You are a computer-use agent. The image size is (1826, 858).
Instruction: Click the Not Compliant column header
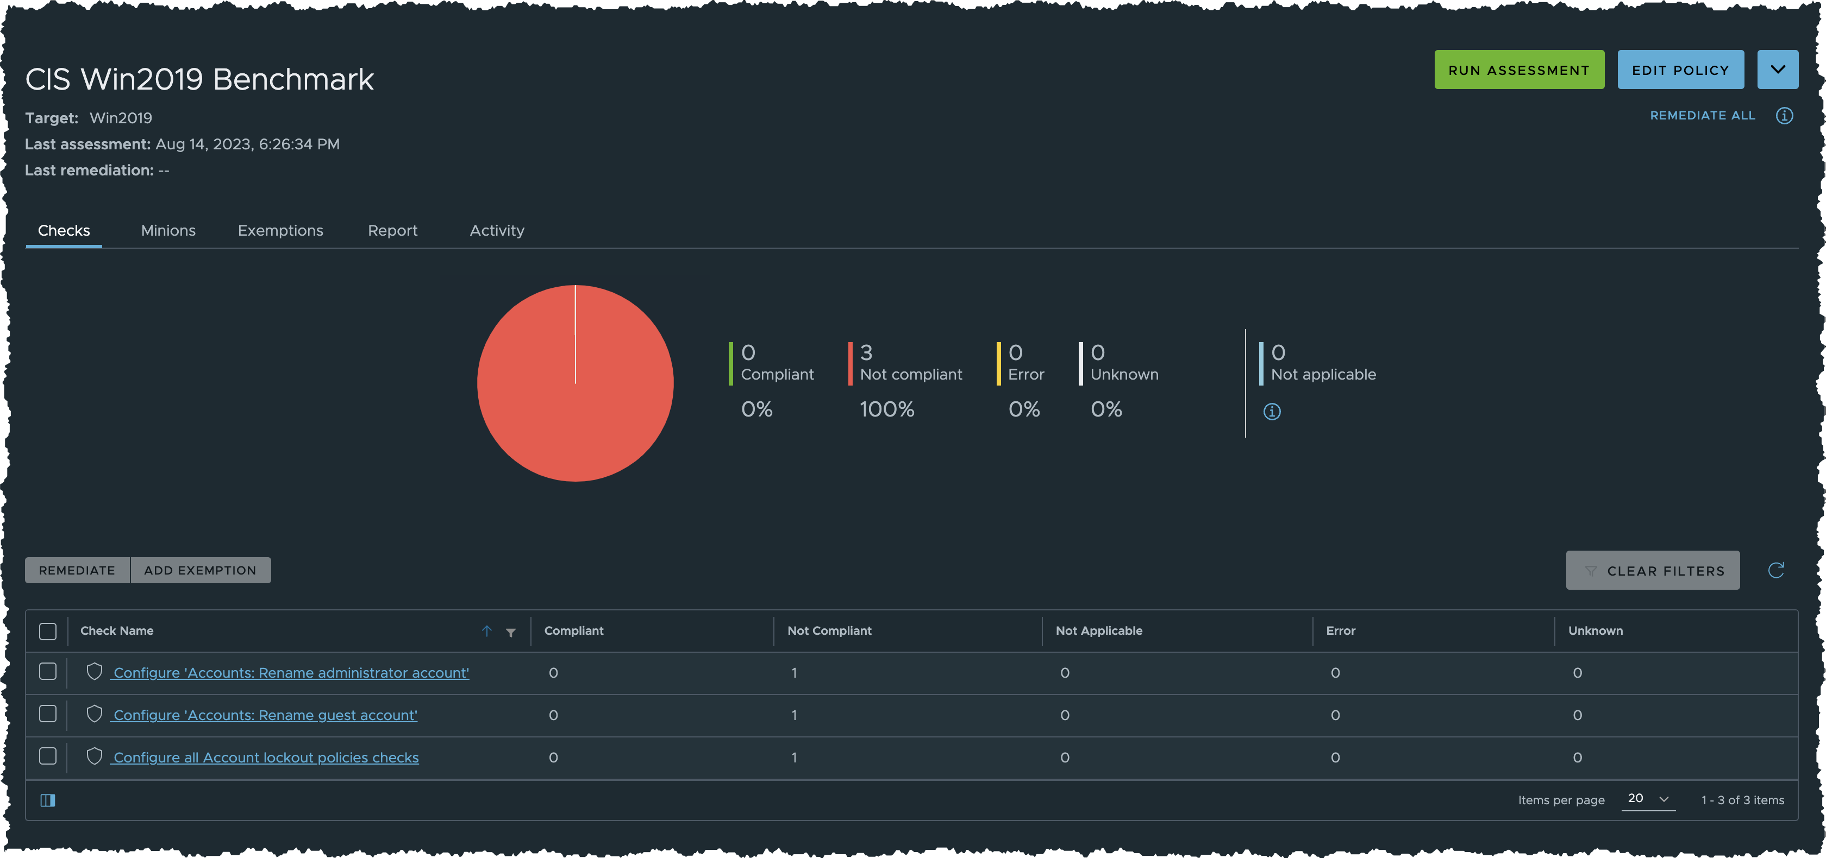click(829, 630)
